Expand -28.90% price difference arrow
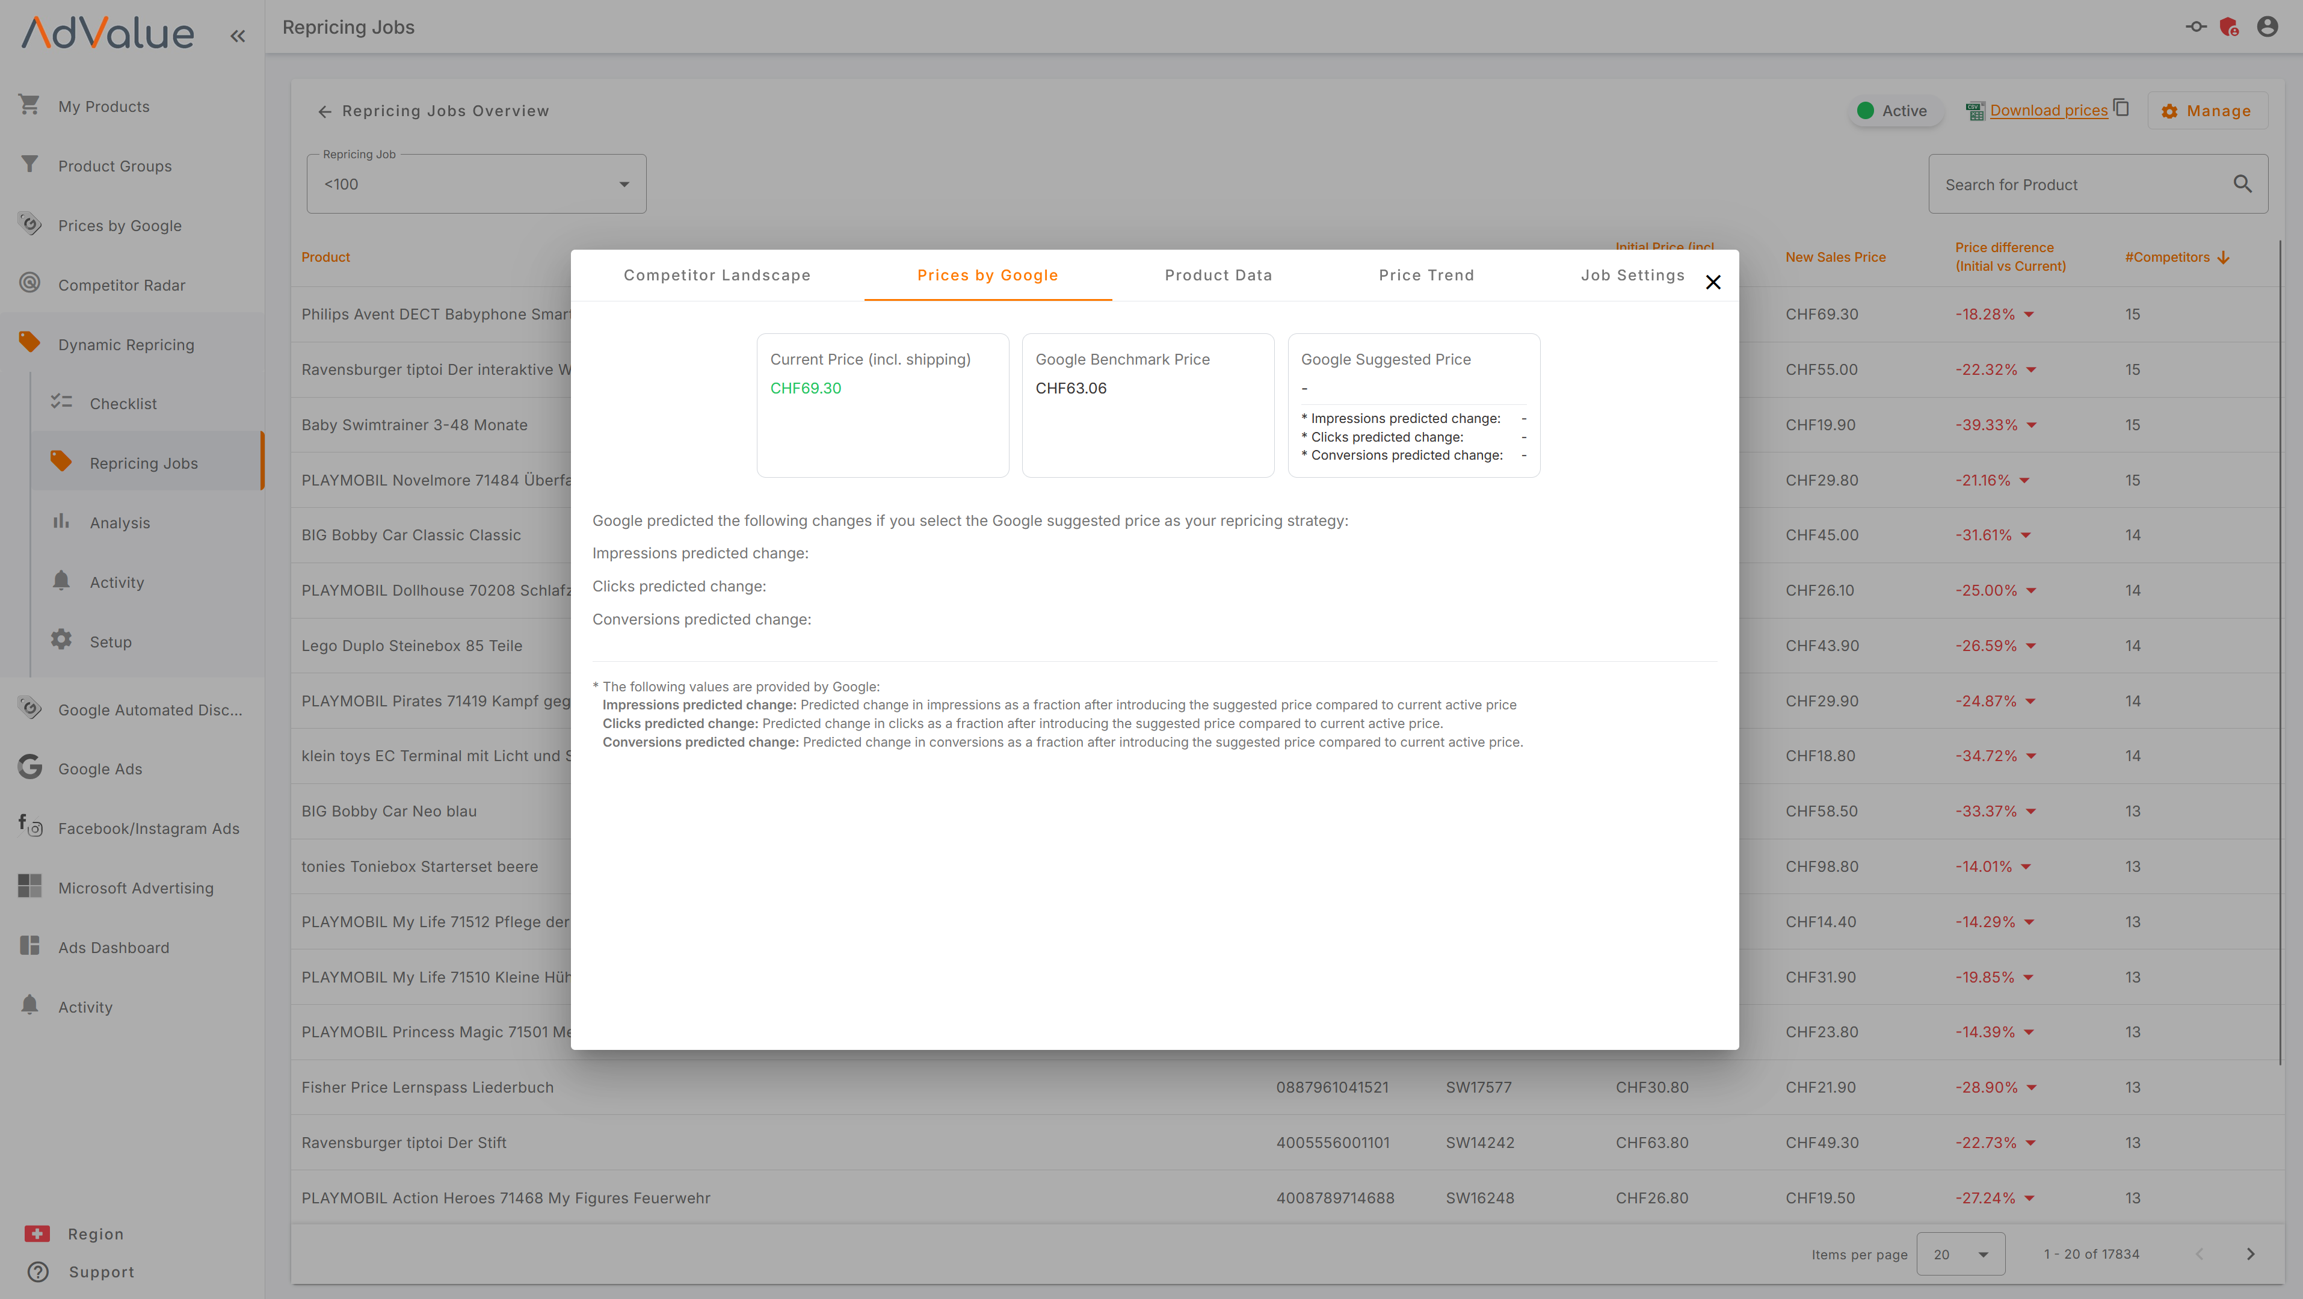The height and width of the screenshot is (1299, 2303). click(x=2031, y=1088)
